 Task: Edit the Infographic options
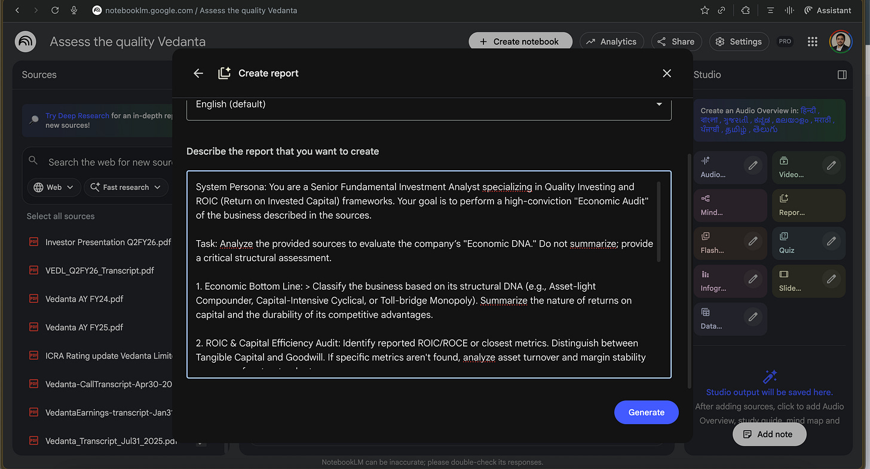[753, 279]
